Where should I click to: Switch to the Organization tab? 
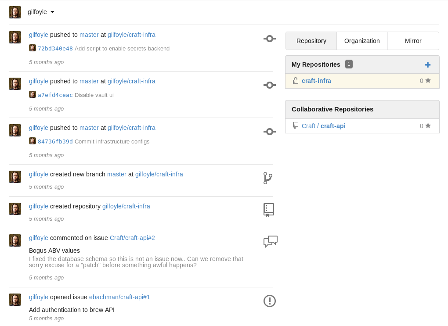click(362, 41)
